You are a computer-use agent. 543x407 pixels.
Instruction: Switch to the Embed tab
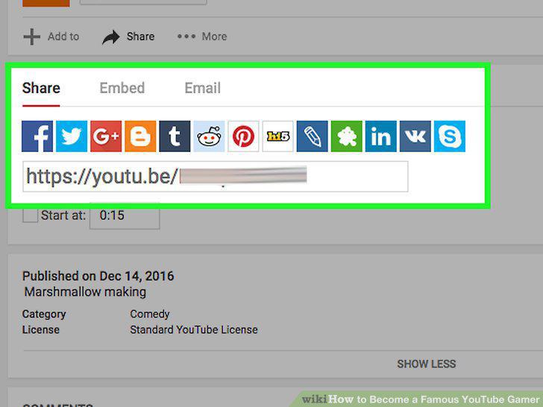point(122,88)
